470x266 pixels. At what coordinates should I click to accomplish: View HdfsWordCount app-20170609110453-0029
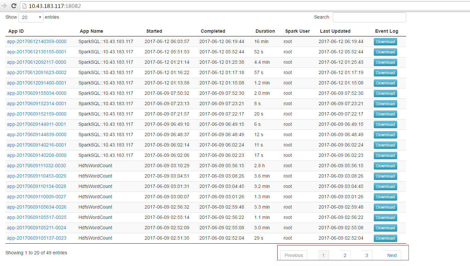point(37,176)
